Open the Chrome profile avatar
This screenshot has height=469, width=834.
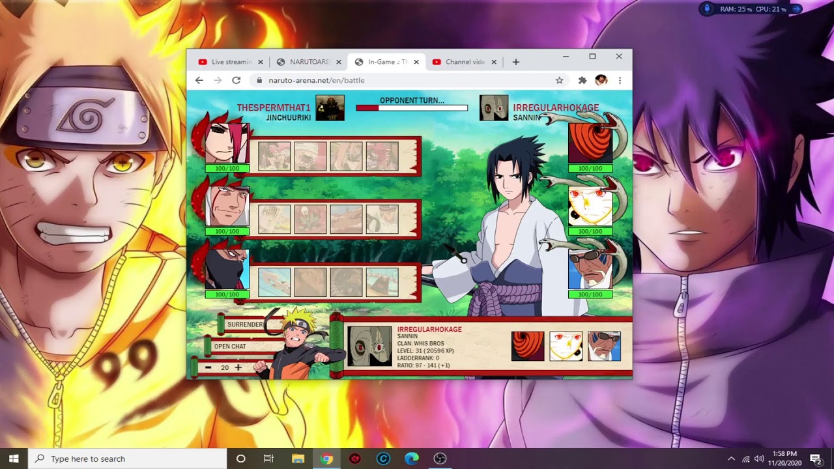(601, 80)
